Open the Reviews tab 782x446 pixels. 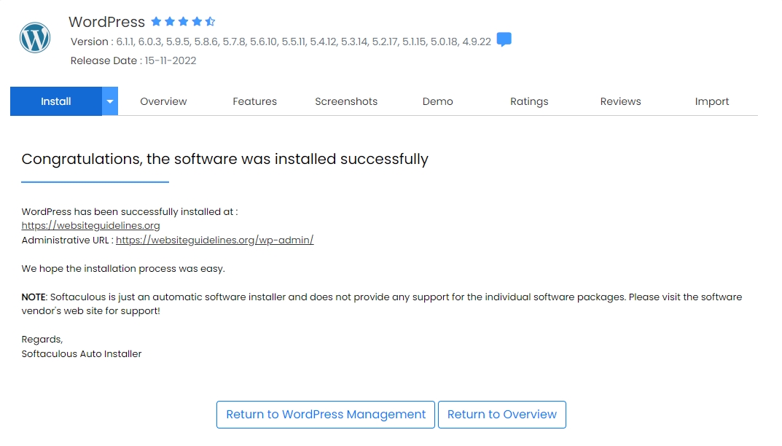coord(620,101)
